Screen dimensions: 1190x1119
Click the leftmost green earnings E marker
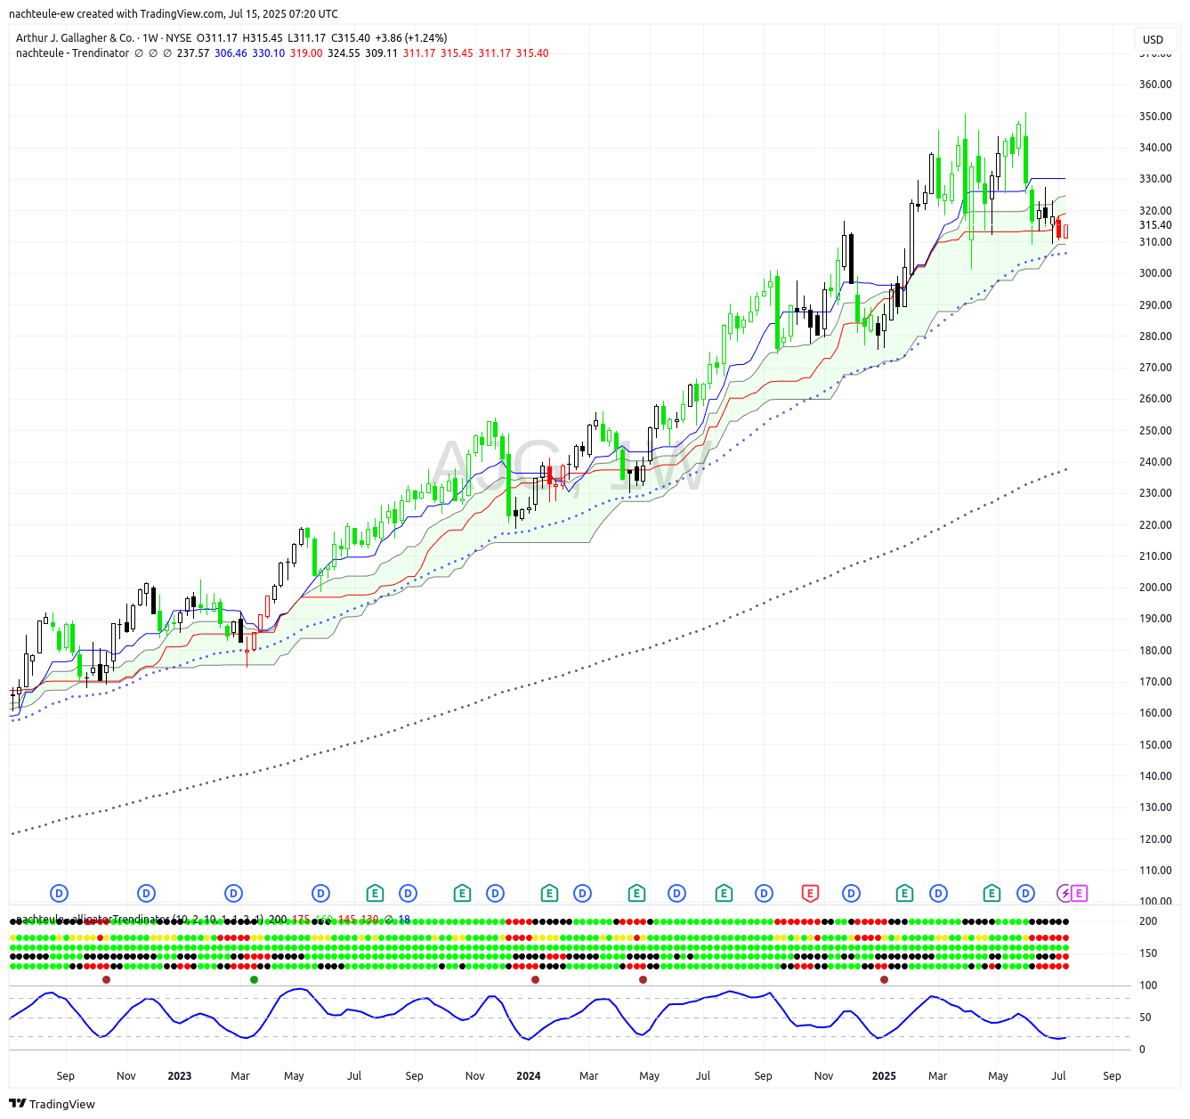coord(375,893)
